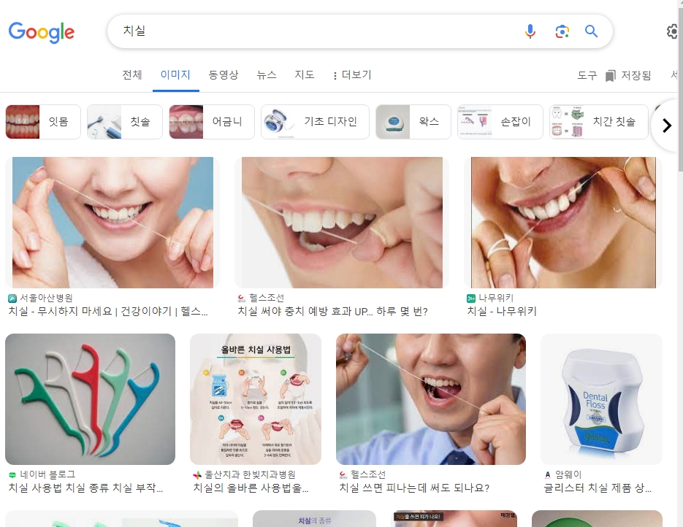683x527 pixels.
Task: Switch to the 동영상 tab
Action: tap(224, 74)
